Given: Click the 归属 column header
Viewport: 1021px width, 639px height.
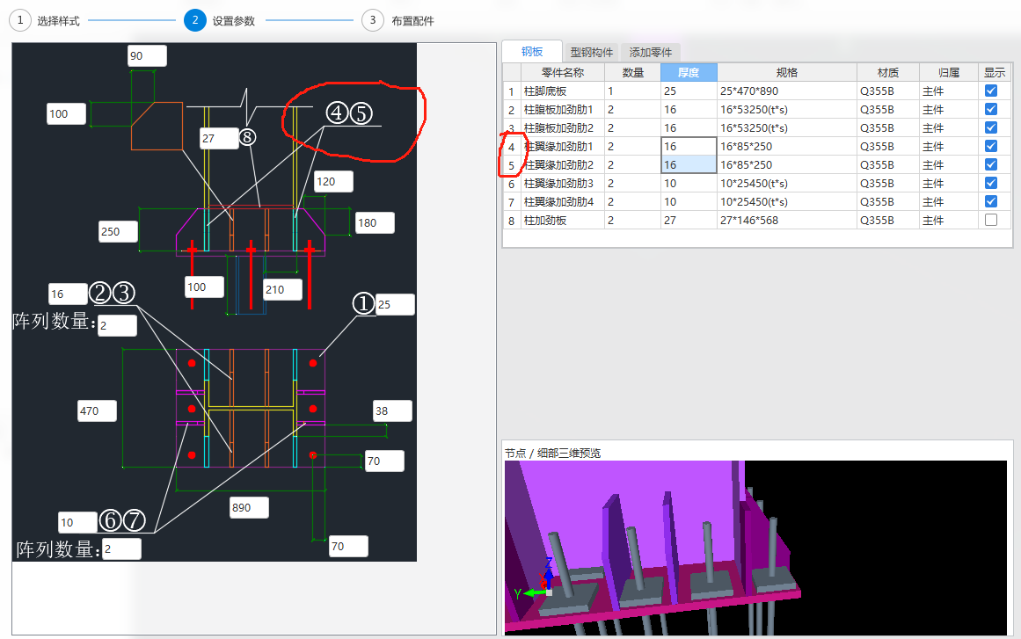Looking at the screenshot, I should (x=949, y=72).
